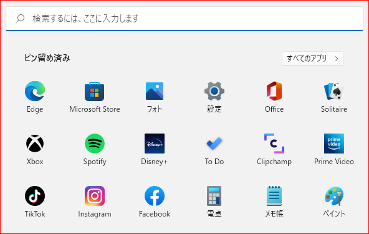The height and width of the screenshot is (234, 369).
Task: Open メモ帳 notepad app
Action: (x=274, y=196)
